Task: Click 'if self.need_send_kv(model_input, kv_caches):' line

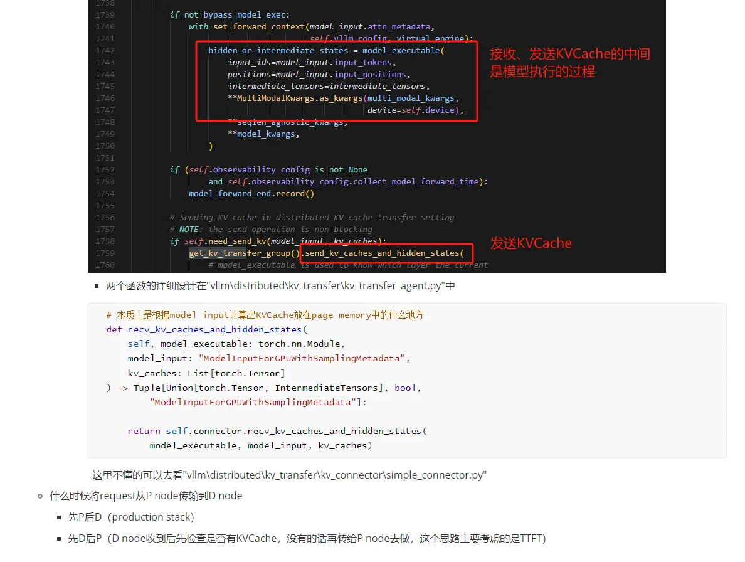Action: pos(278,241)
